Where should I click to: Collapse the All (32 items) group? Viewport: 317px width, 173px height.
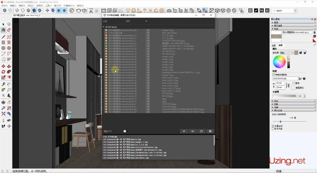(x=104, y=27)
